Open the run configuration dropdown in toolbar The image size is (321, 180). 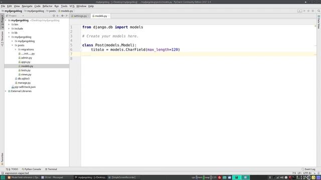coord(299,11)
